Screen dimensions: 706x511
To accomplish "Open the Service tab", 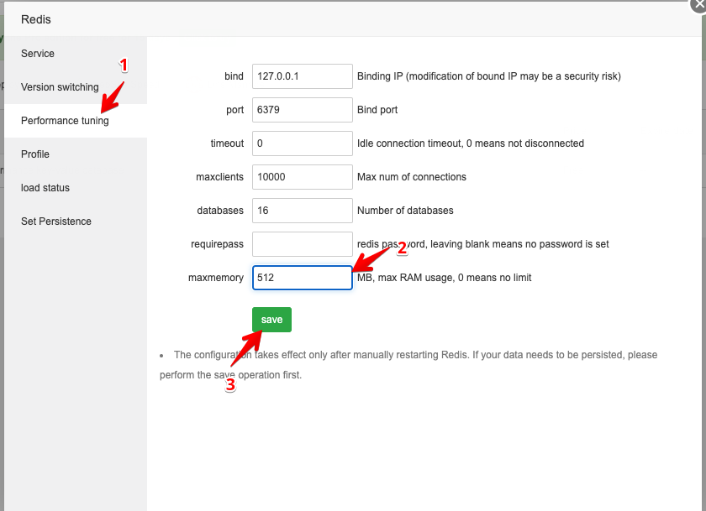I will [x=75, y=54].
